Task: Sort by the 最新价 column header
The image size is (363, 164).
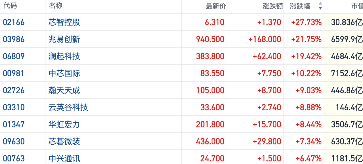Action: (216, 6)
